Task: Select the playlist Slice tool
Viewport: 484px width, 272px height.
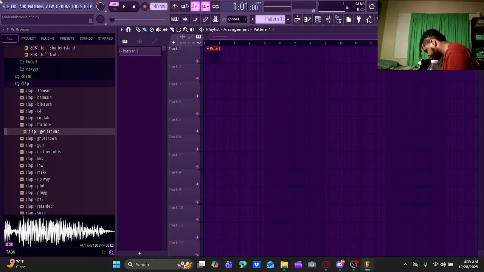Action: 172,29
